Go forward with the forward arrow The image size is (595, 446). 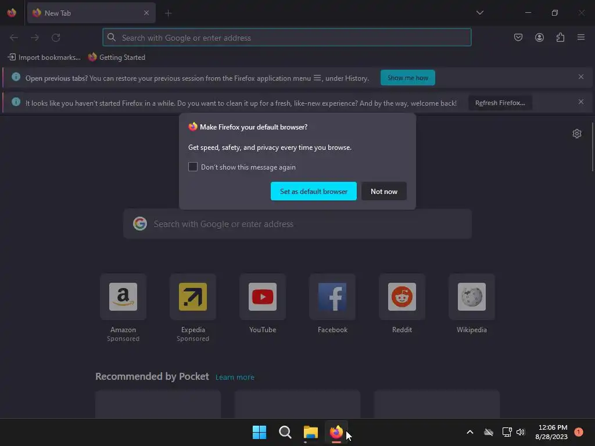coord(35,38)
